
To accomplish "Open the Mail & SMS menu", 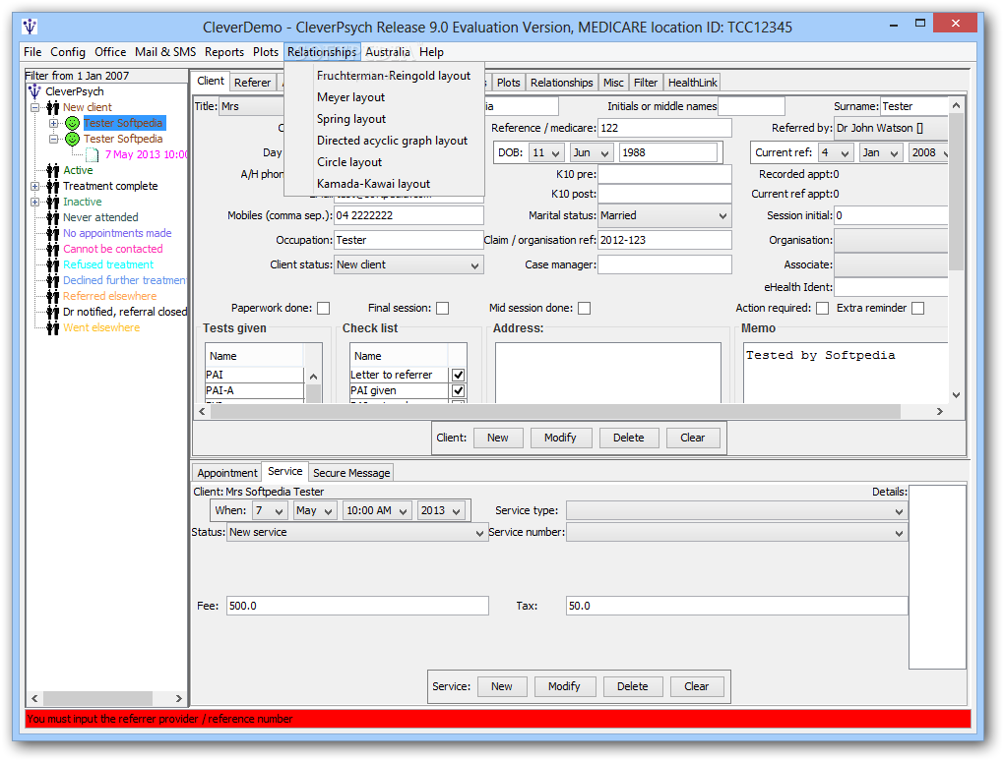I will pyautogui.click(x=165, y=52).
